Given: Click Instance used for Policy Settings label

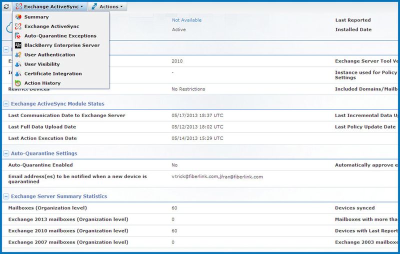Looking at the screenshot, I should (x=366, y=75).
